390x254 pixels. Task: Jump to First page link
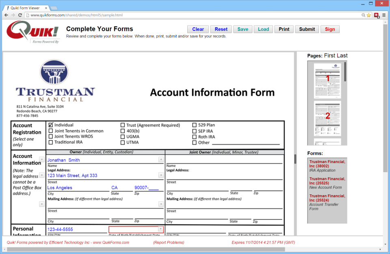(329, 56)
